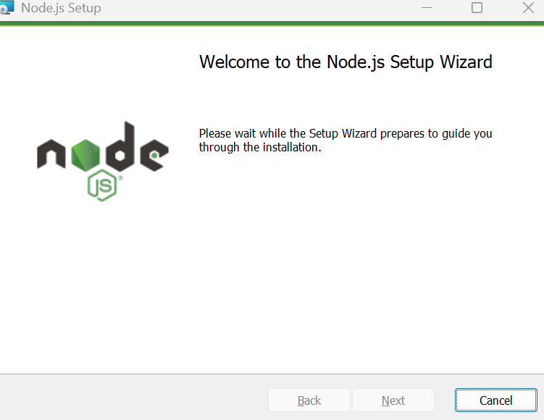Click the 'Node.js Setup' window title
The image size is (544, 420).
61,8
